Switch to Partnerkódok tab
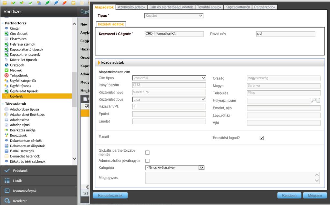Viewport: 330px width, 205px height. tap(265, 7)
